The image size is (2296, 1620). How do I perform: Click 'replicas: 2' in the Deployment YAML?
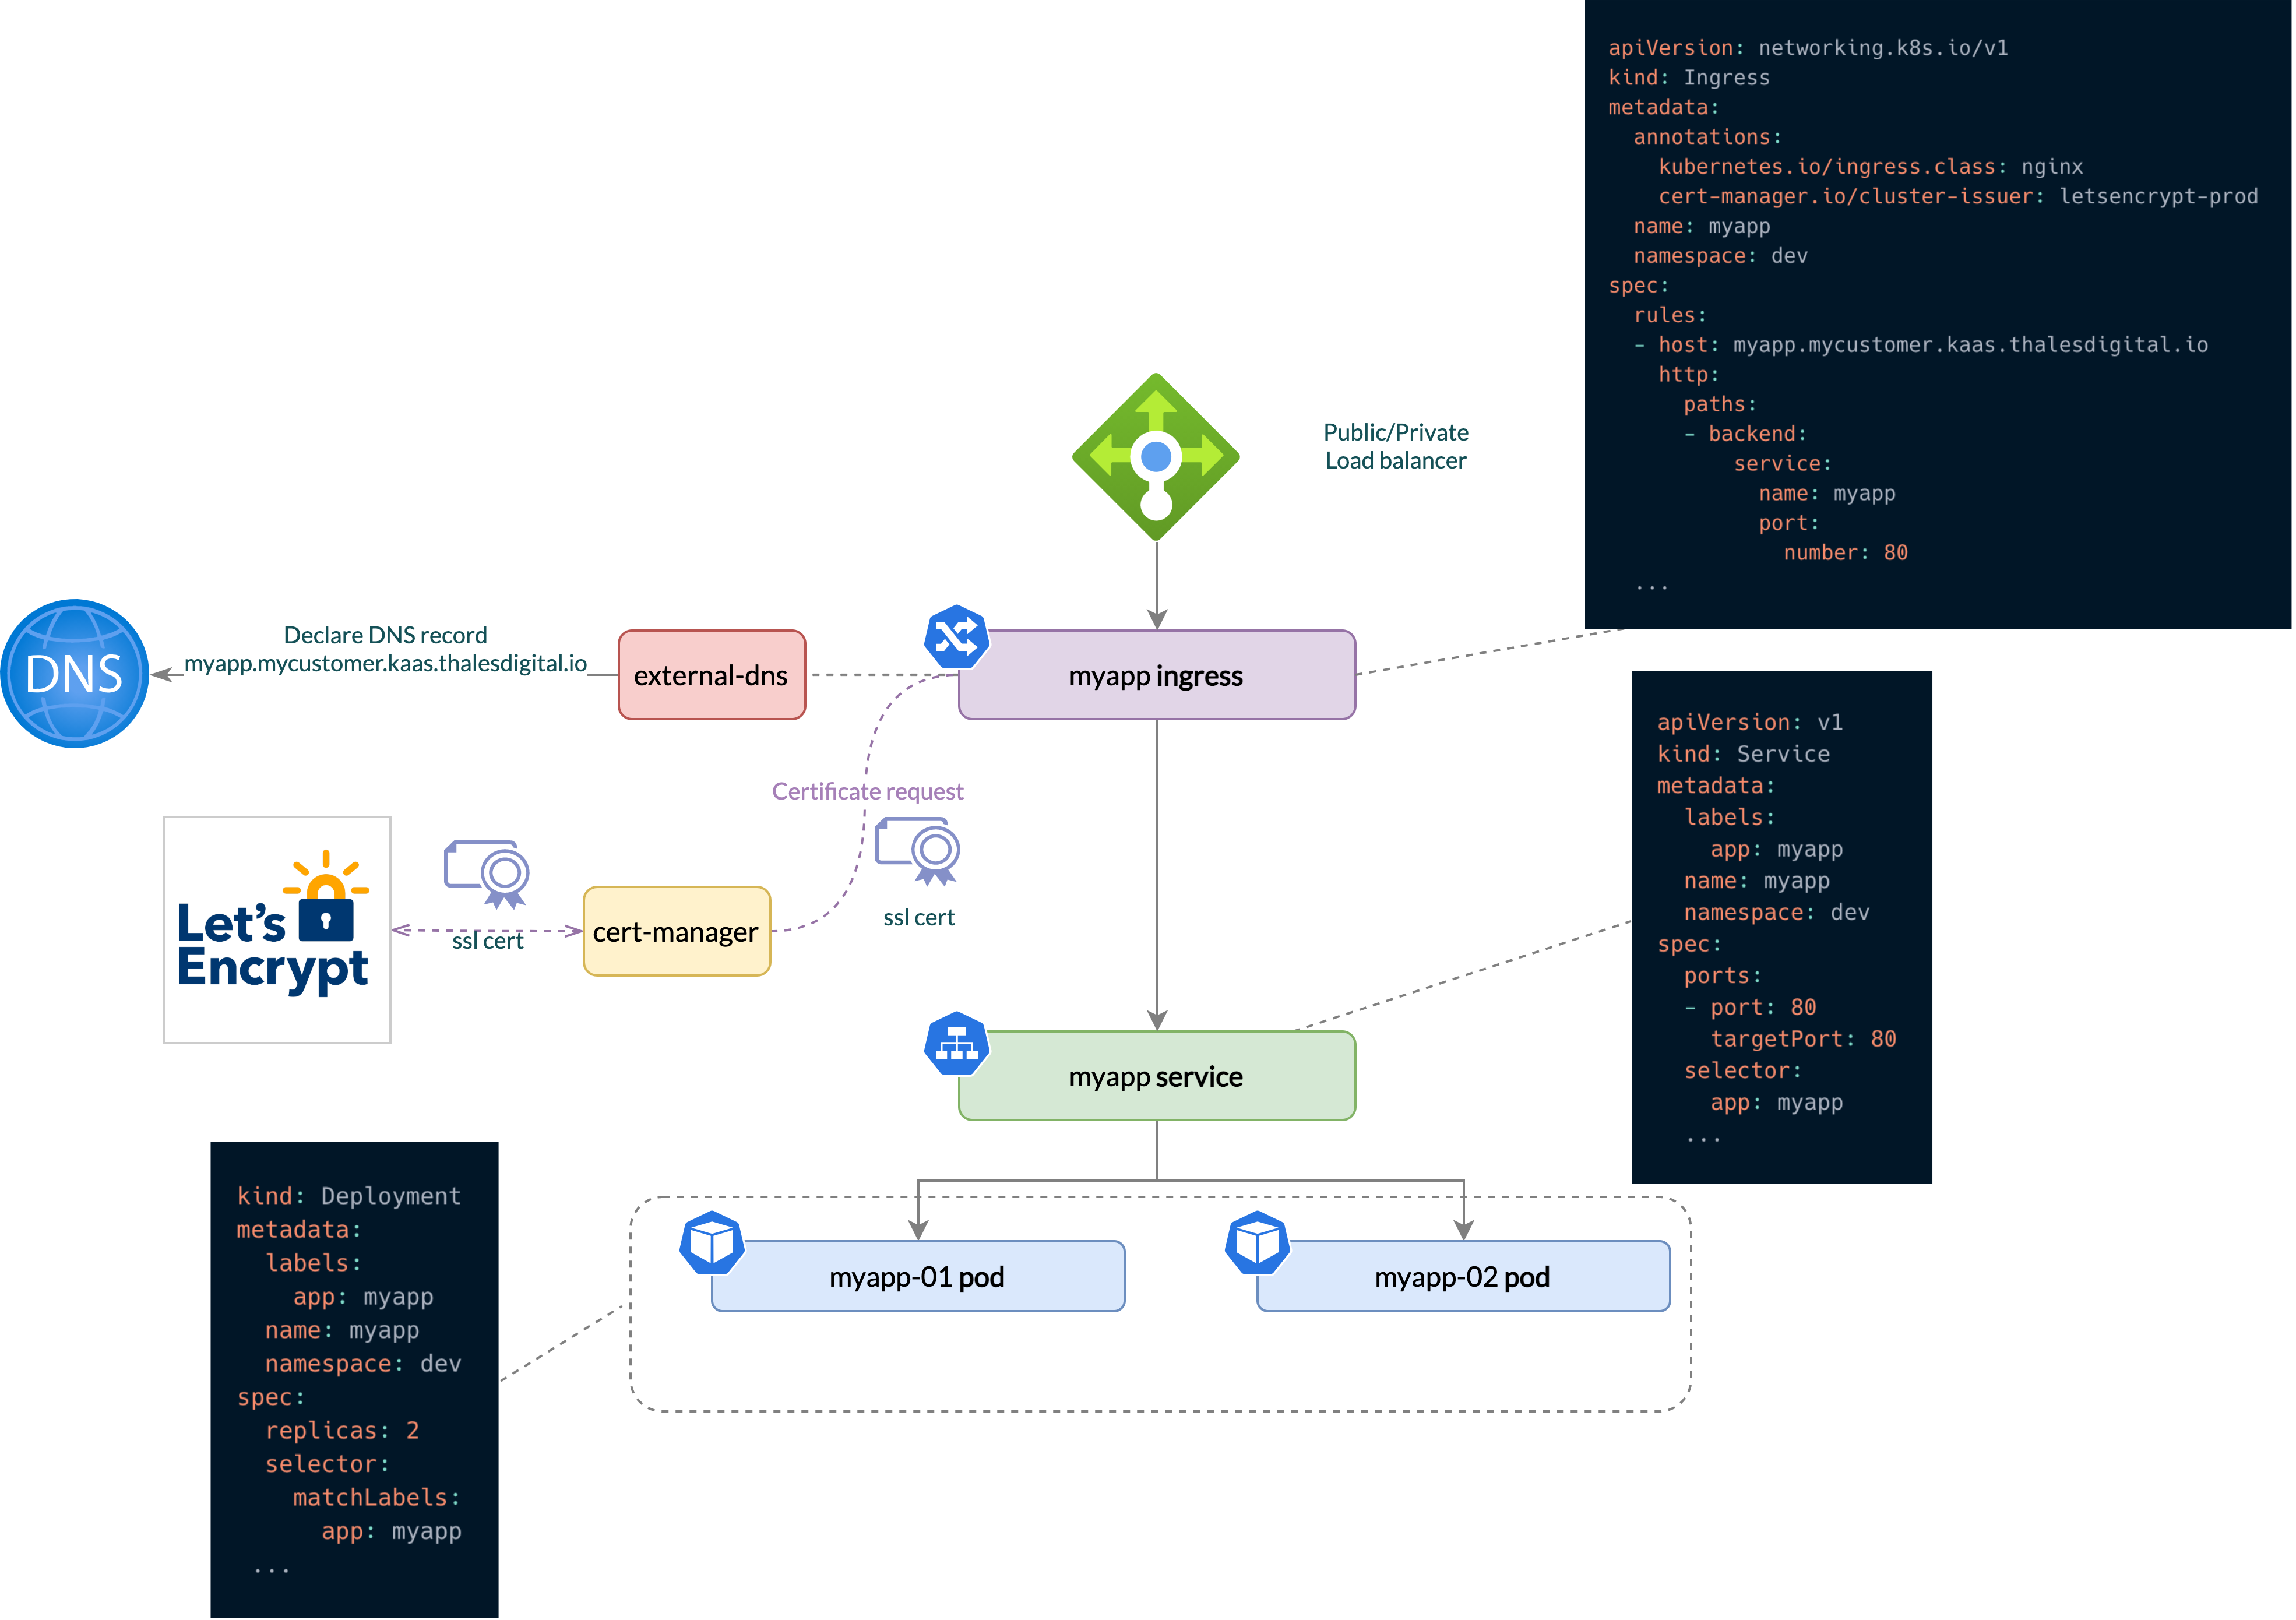pos(342,1431)
